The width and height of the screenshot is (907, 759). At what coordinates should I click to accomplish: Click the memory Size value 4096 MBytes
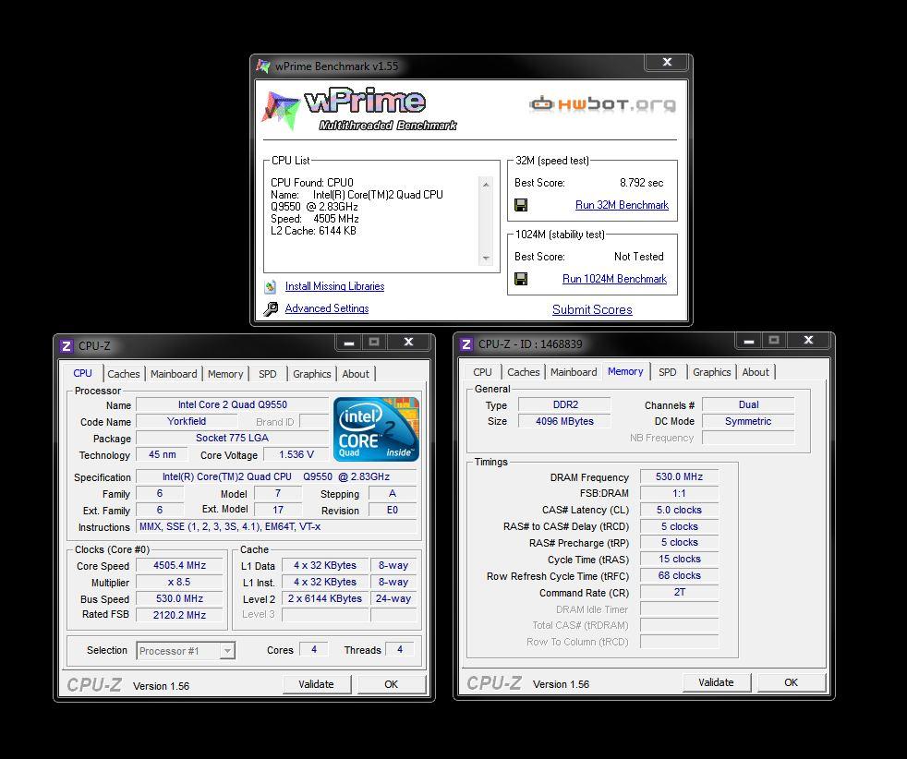(x=564, y=421)
